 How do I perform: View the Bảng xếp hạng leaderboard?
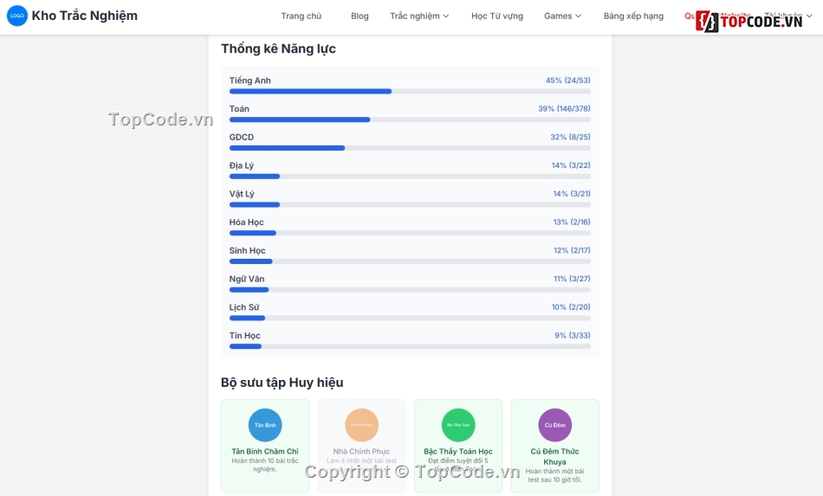tap(633, 16)
